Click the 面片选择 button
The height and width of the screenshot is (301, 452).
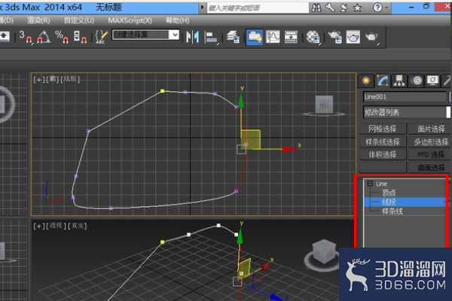(431, 129)
